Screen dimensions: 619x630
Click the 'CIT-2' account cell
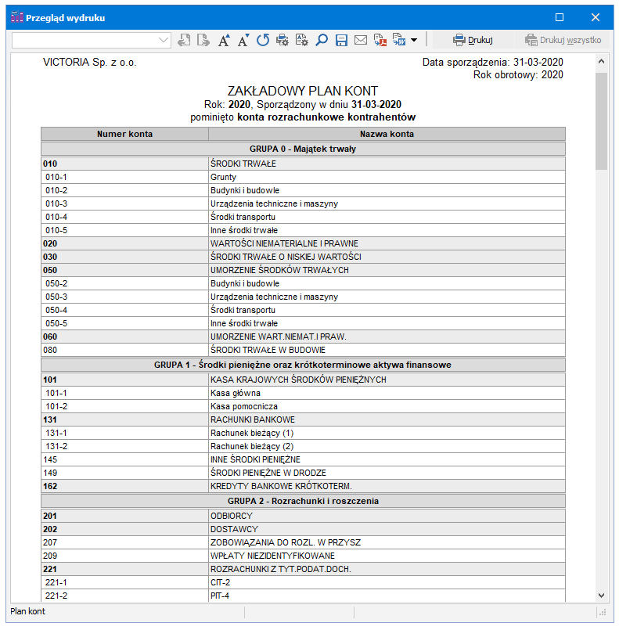[x=387, y=582]
